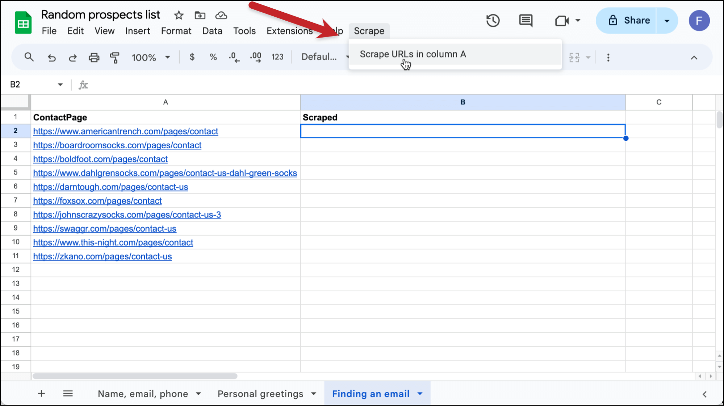Screen dimensions: 724x406
Task: Select column B header
Action: click(463, 102)
